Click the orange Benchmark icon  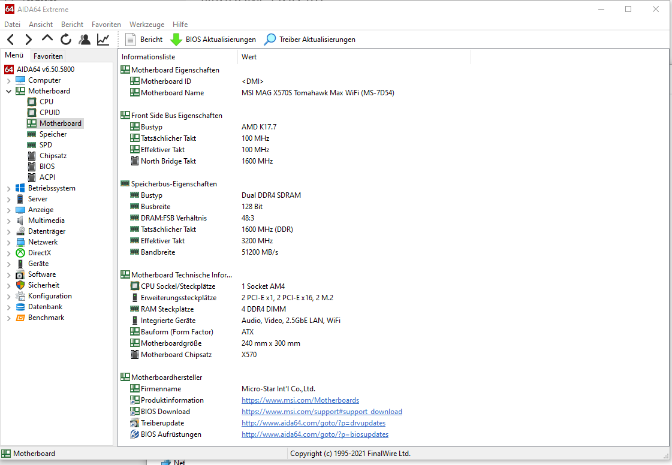20,318
